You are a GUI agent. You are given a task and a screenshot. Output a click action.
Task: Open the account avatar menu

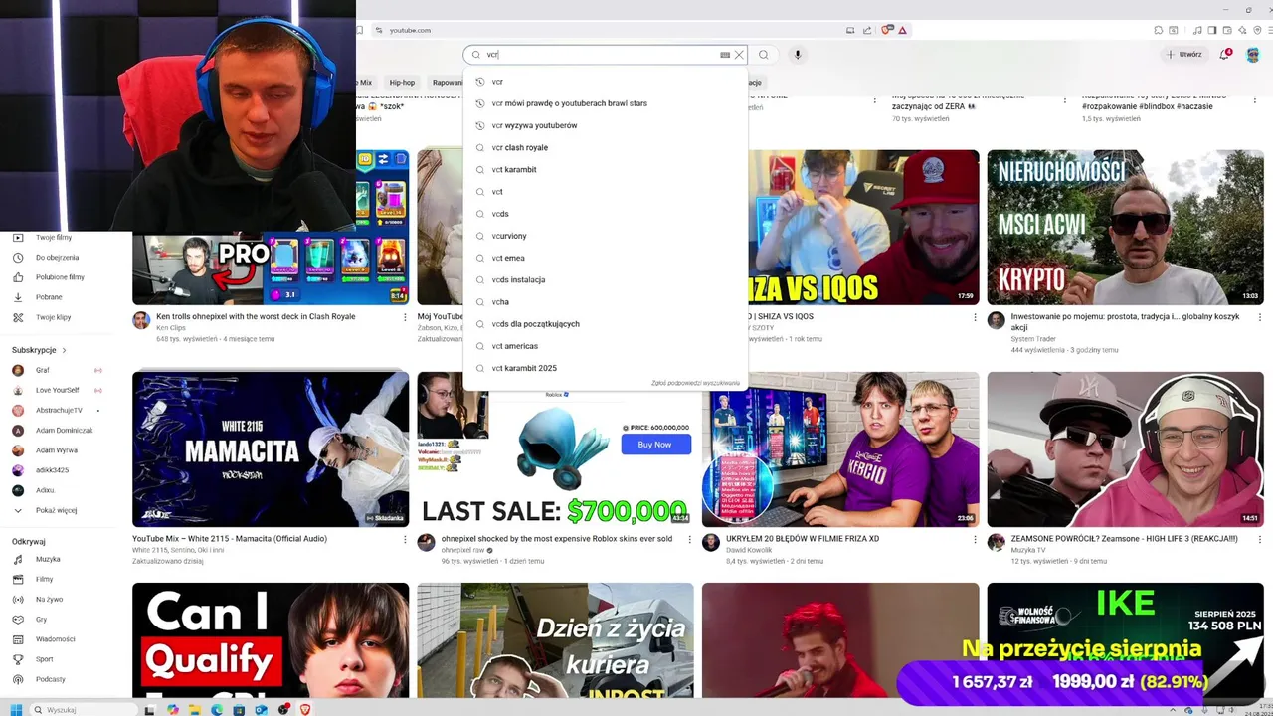1253,55
